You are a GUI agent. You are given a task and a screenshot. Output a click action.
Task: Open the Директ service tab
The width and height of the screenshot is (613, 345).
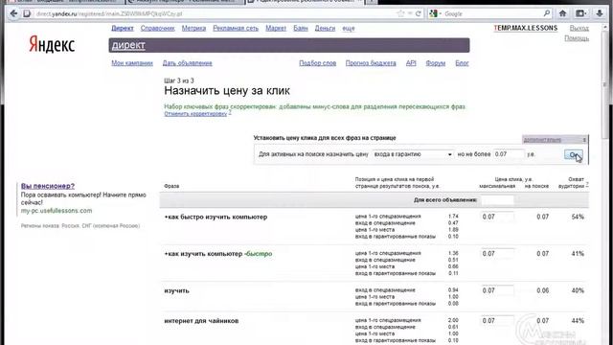[x=123, y=28]
